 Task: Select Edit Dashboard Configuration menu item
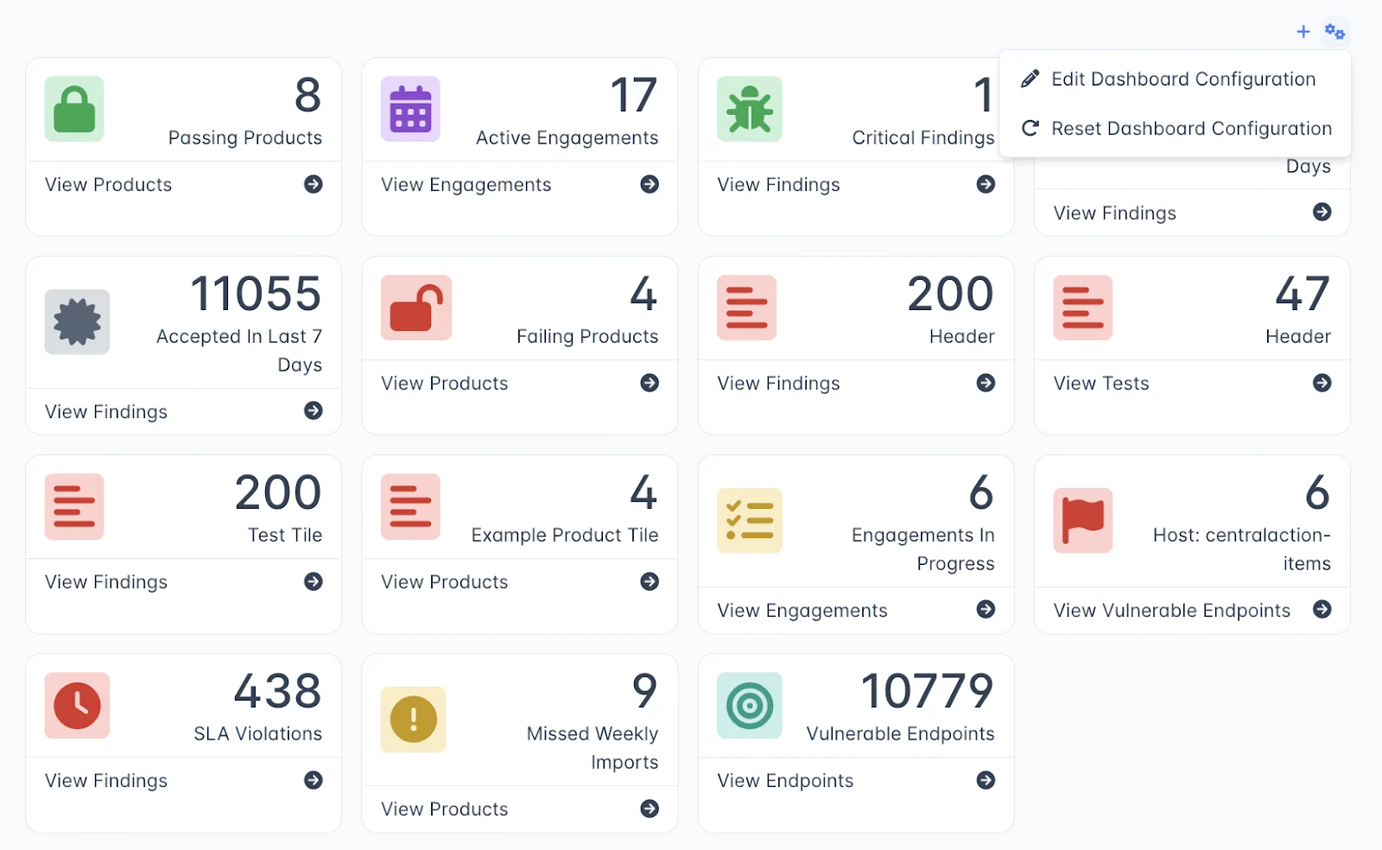coord(1182,79)
